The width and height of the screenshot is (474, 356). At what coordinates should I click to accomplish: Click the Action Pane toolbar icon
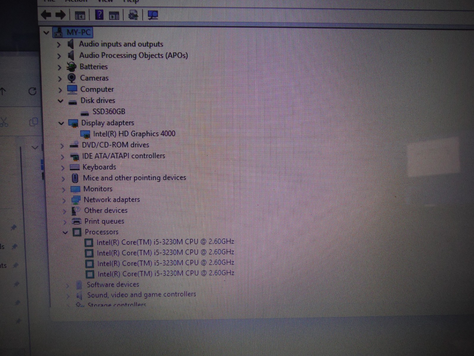[x=114, y=15]
